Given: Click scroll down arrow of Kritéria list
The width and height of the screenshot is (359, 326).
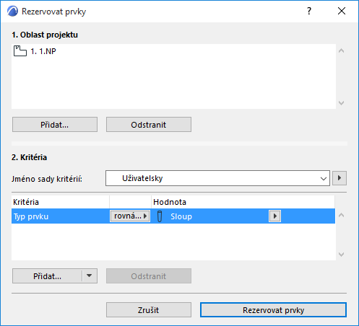Looking at the screenshot, I should pos(341,254).
